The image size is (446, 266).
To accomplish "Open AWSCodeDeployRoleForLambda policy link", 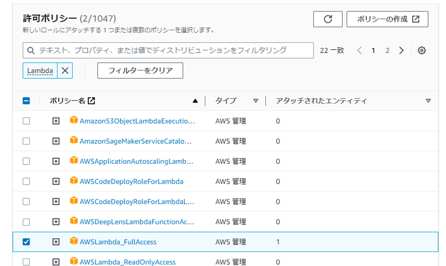I will pyautogui.click(x=131, y=181).
